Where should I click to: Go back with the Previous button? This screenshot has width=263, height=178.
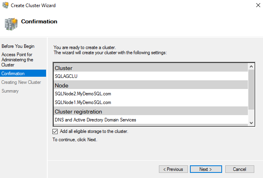(173, 169)
